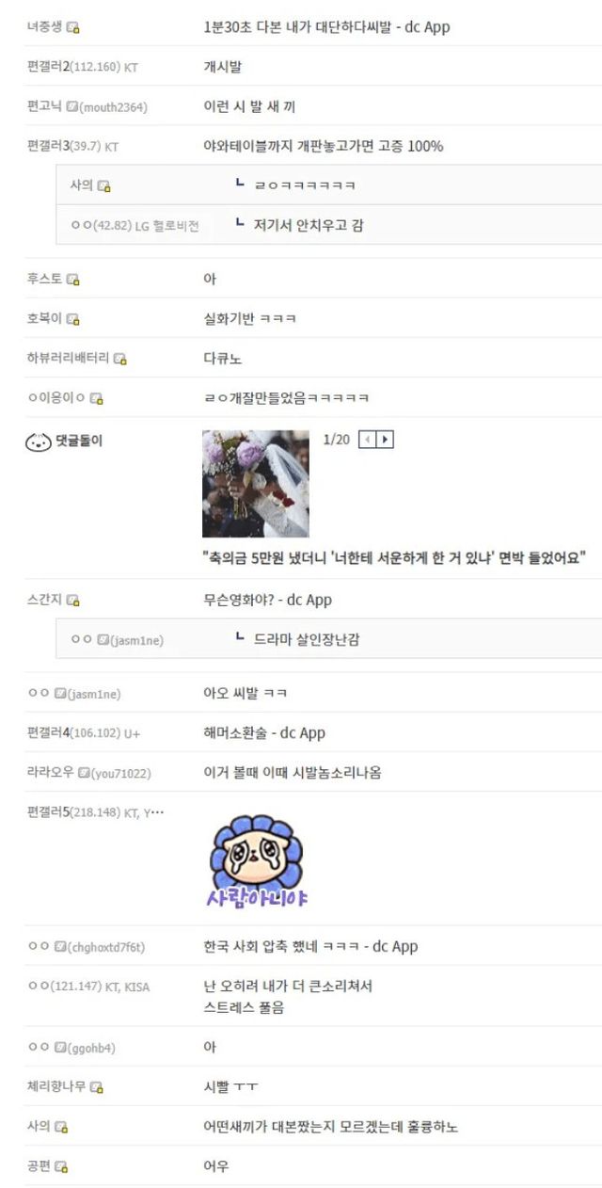Screen dimensions: 602x1188
Task: Open the 축의금 5만원 article headline link
Action: click(395, 558)
